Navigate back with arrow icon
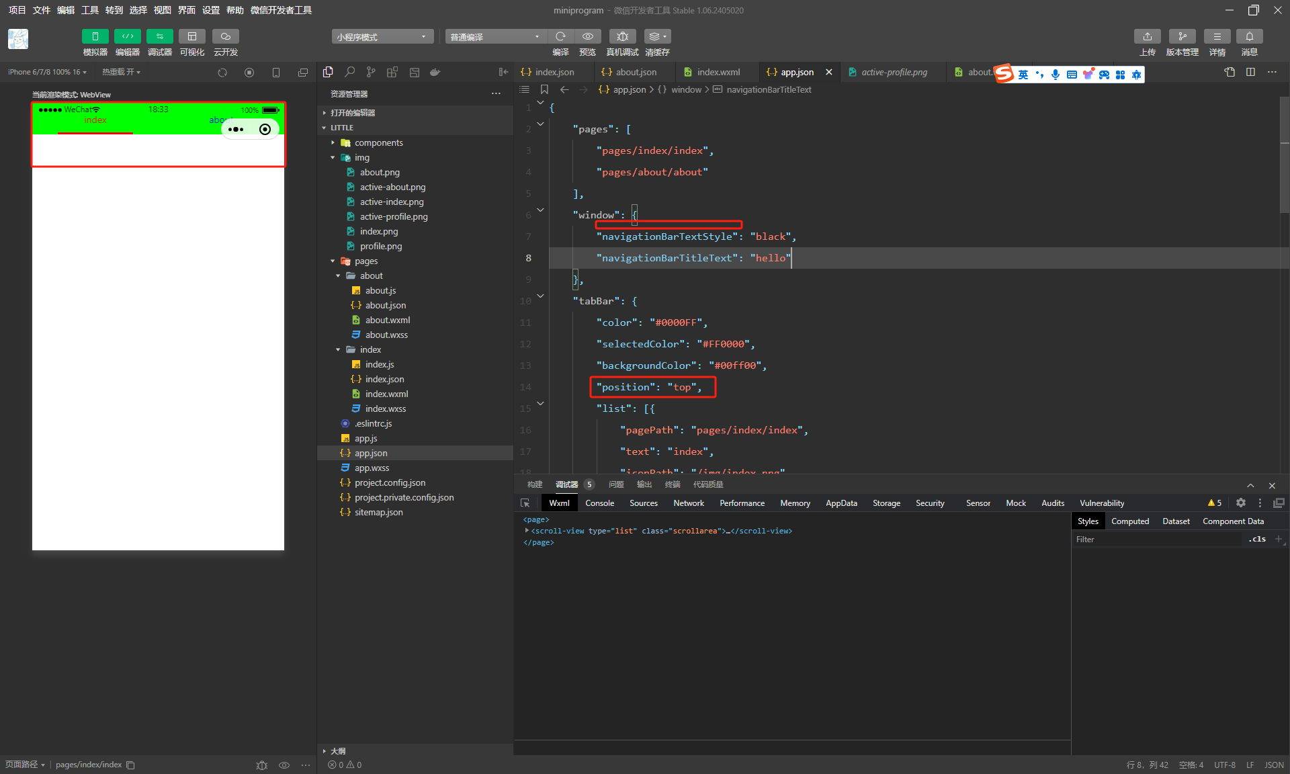The width and height of the screenshot is (1290, 774). 564,89
